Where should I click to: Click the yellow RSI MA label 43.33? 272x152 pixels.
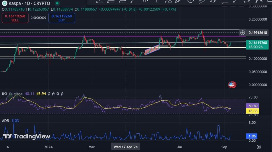(x=253, y=111)
